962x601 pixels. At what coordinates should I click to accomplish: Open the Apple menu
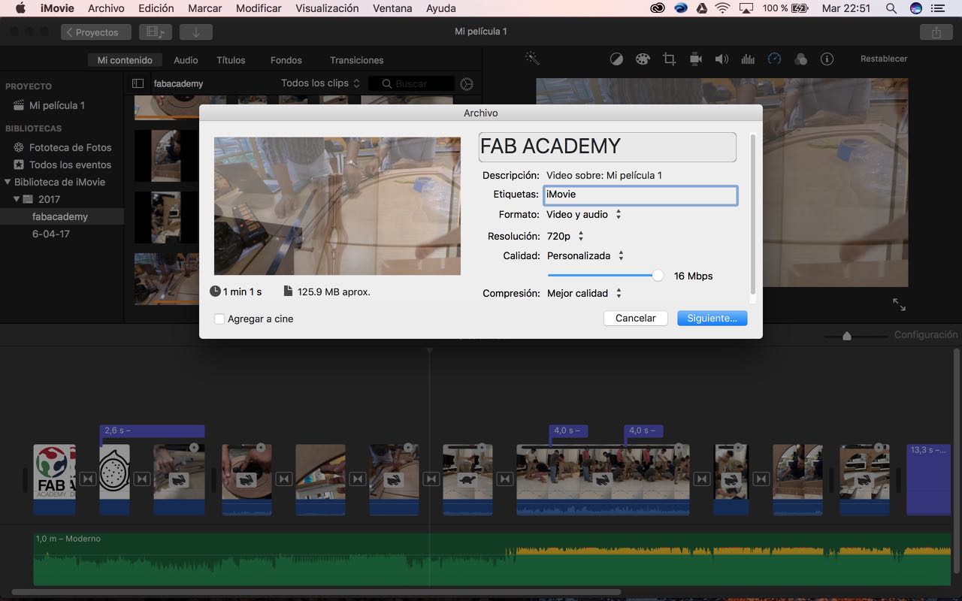[x=20, y=8]
